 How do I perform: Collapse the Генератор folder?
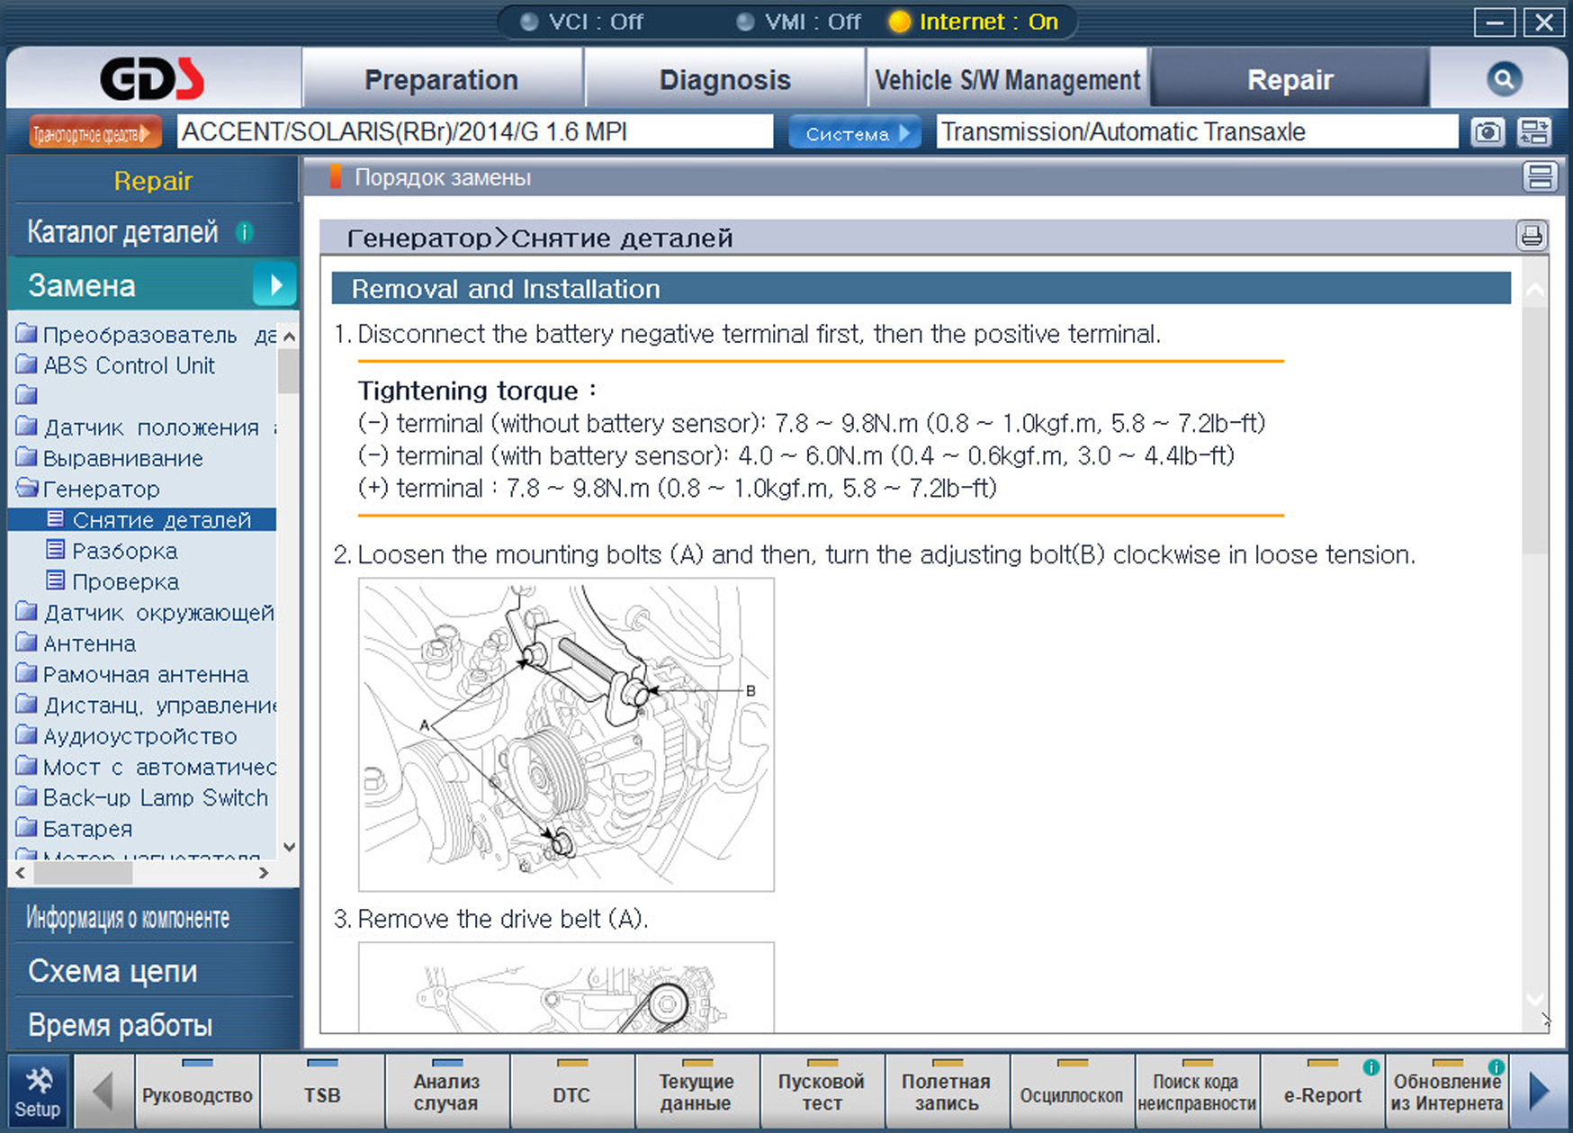(x=27, y=489)
